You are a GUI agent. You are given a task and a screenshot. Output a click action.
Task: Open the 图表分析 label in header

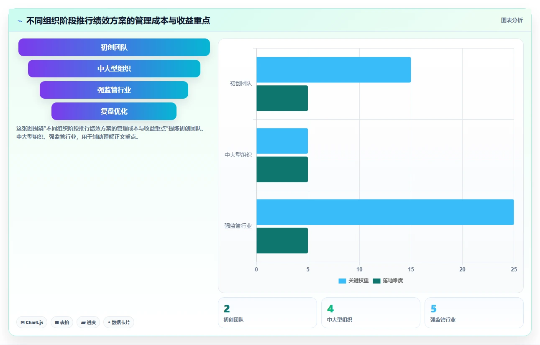(x=512, y=20)
